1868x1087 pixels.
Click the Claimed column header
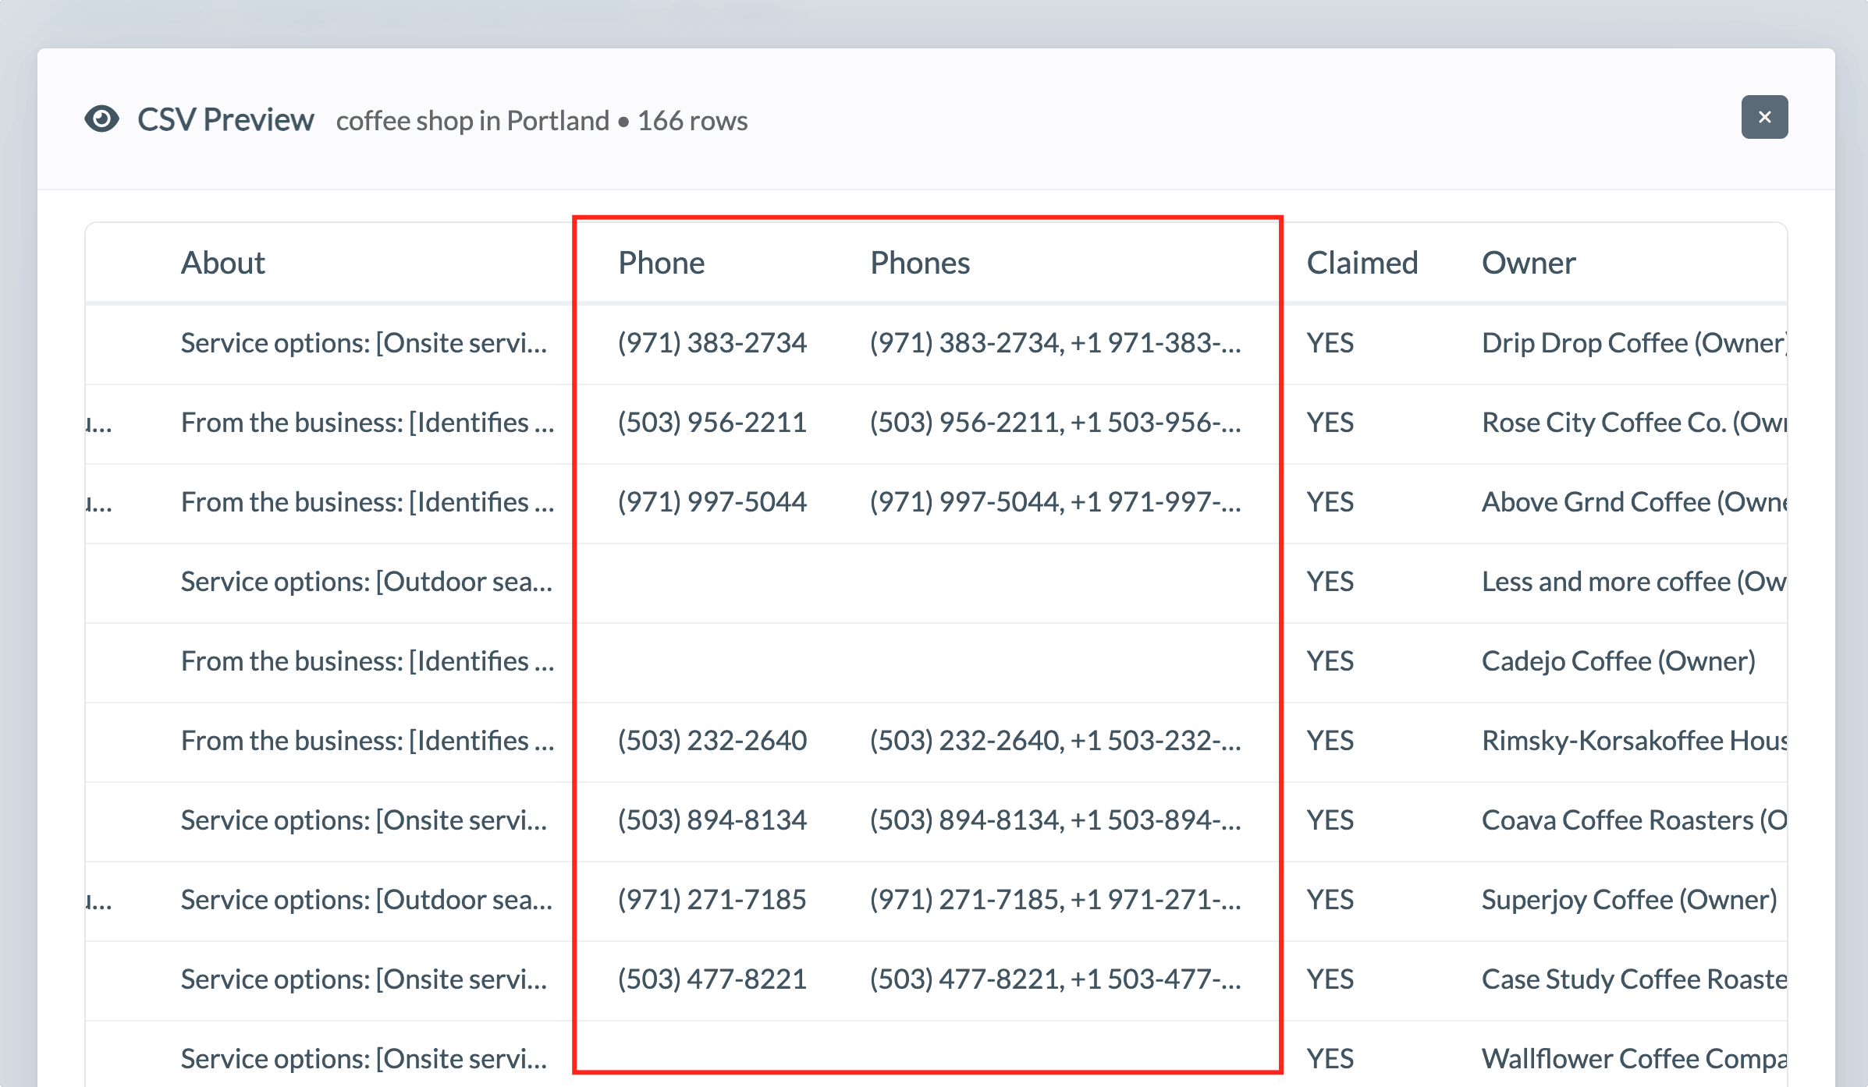1362,263
